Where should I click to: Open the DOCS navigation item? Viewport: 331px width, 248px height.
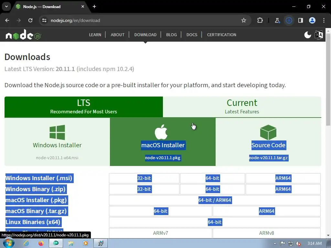(192, 35)
